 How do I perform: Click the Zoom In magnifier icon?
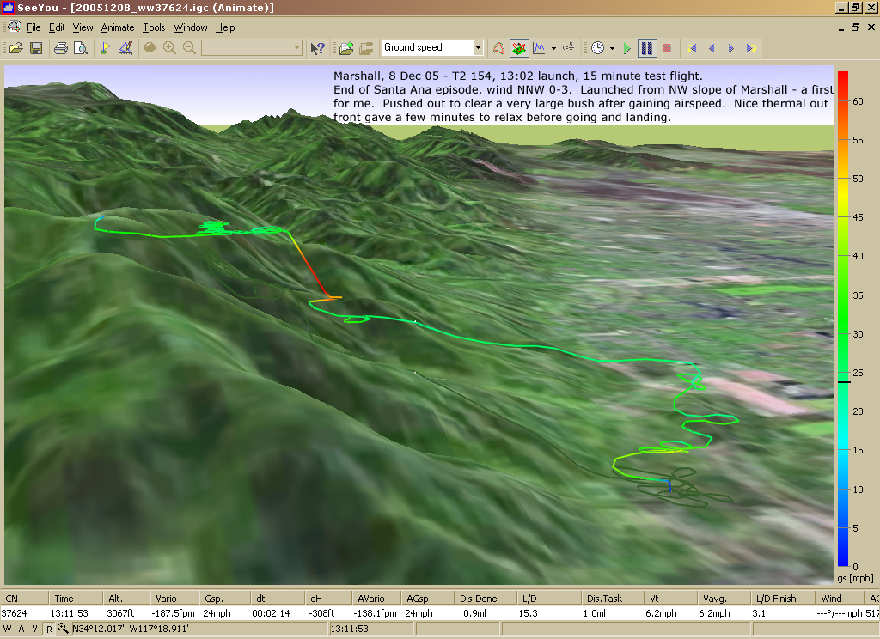(169, 48)
